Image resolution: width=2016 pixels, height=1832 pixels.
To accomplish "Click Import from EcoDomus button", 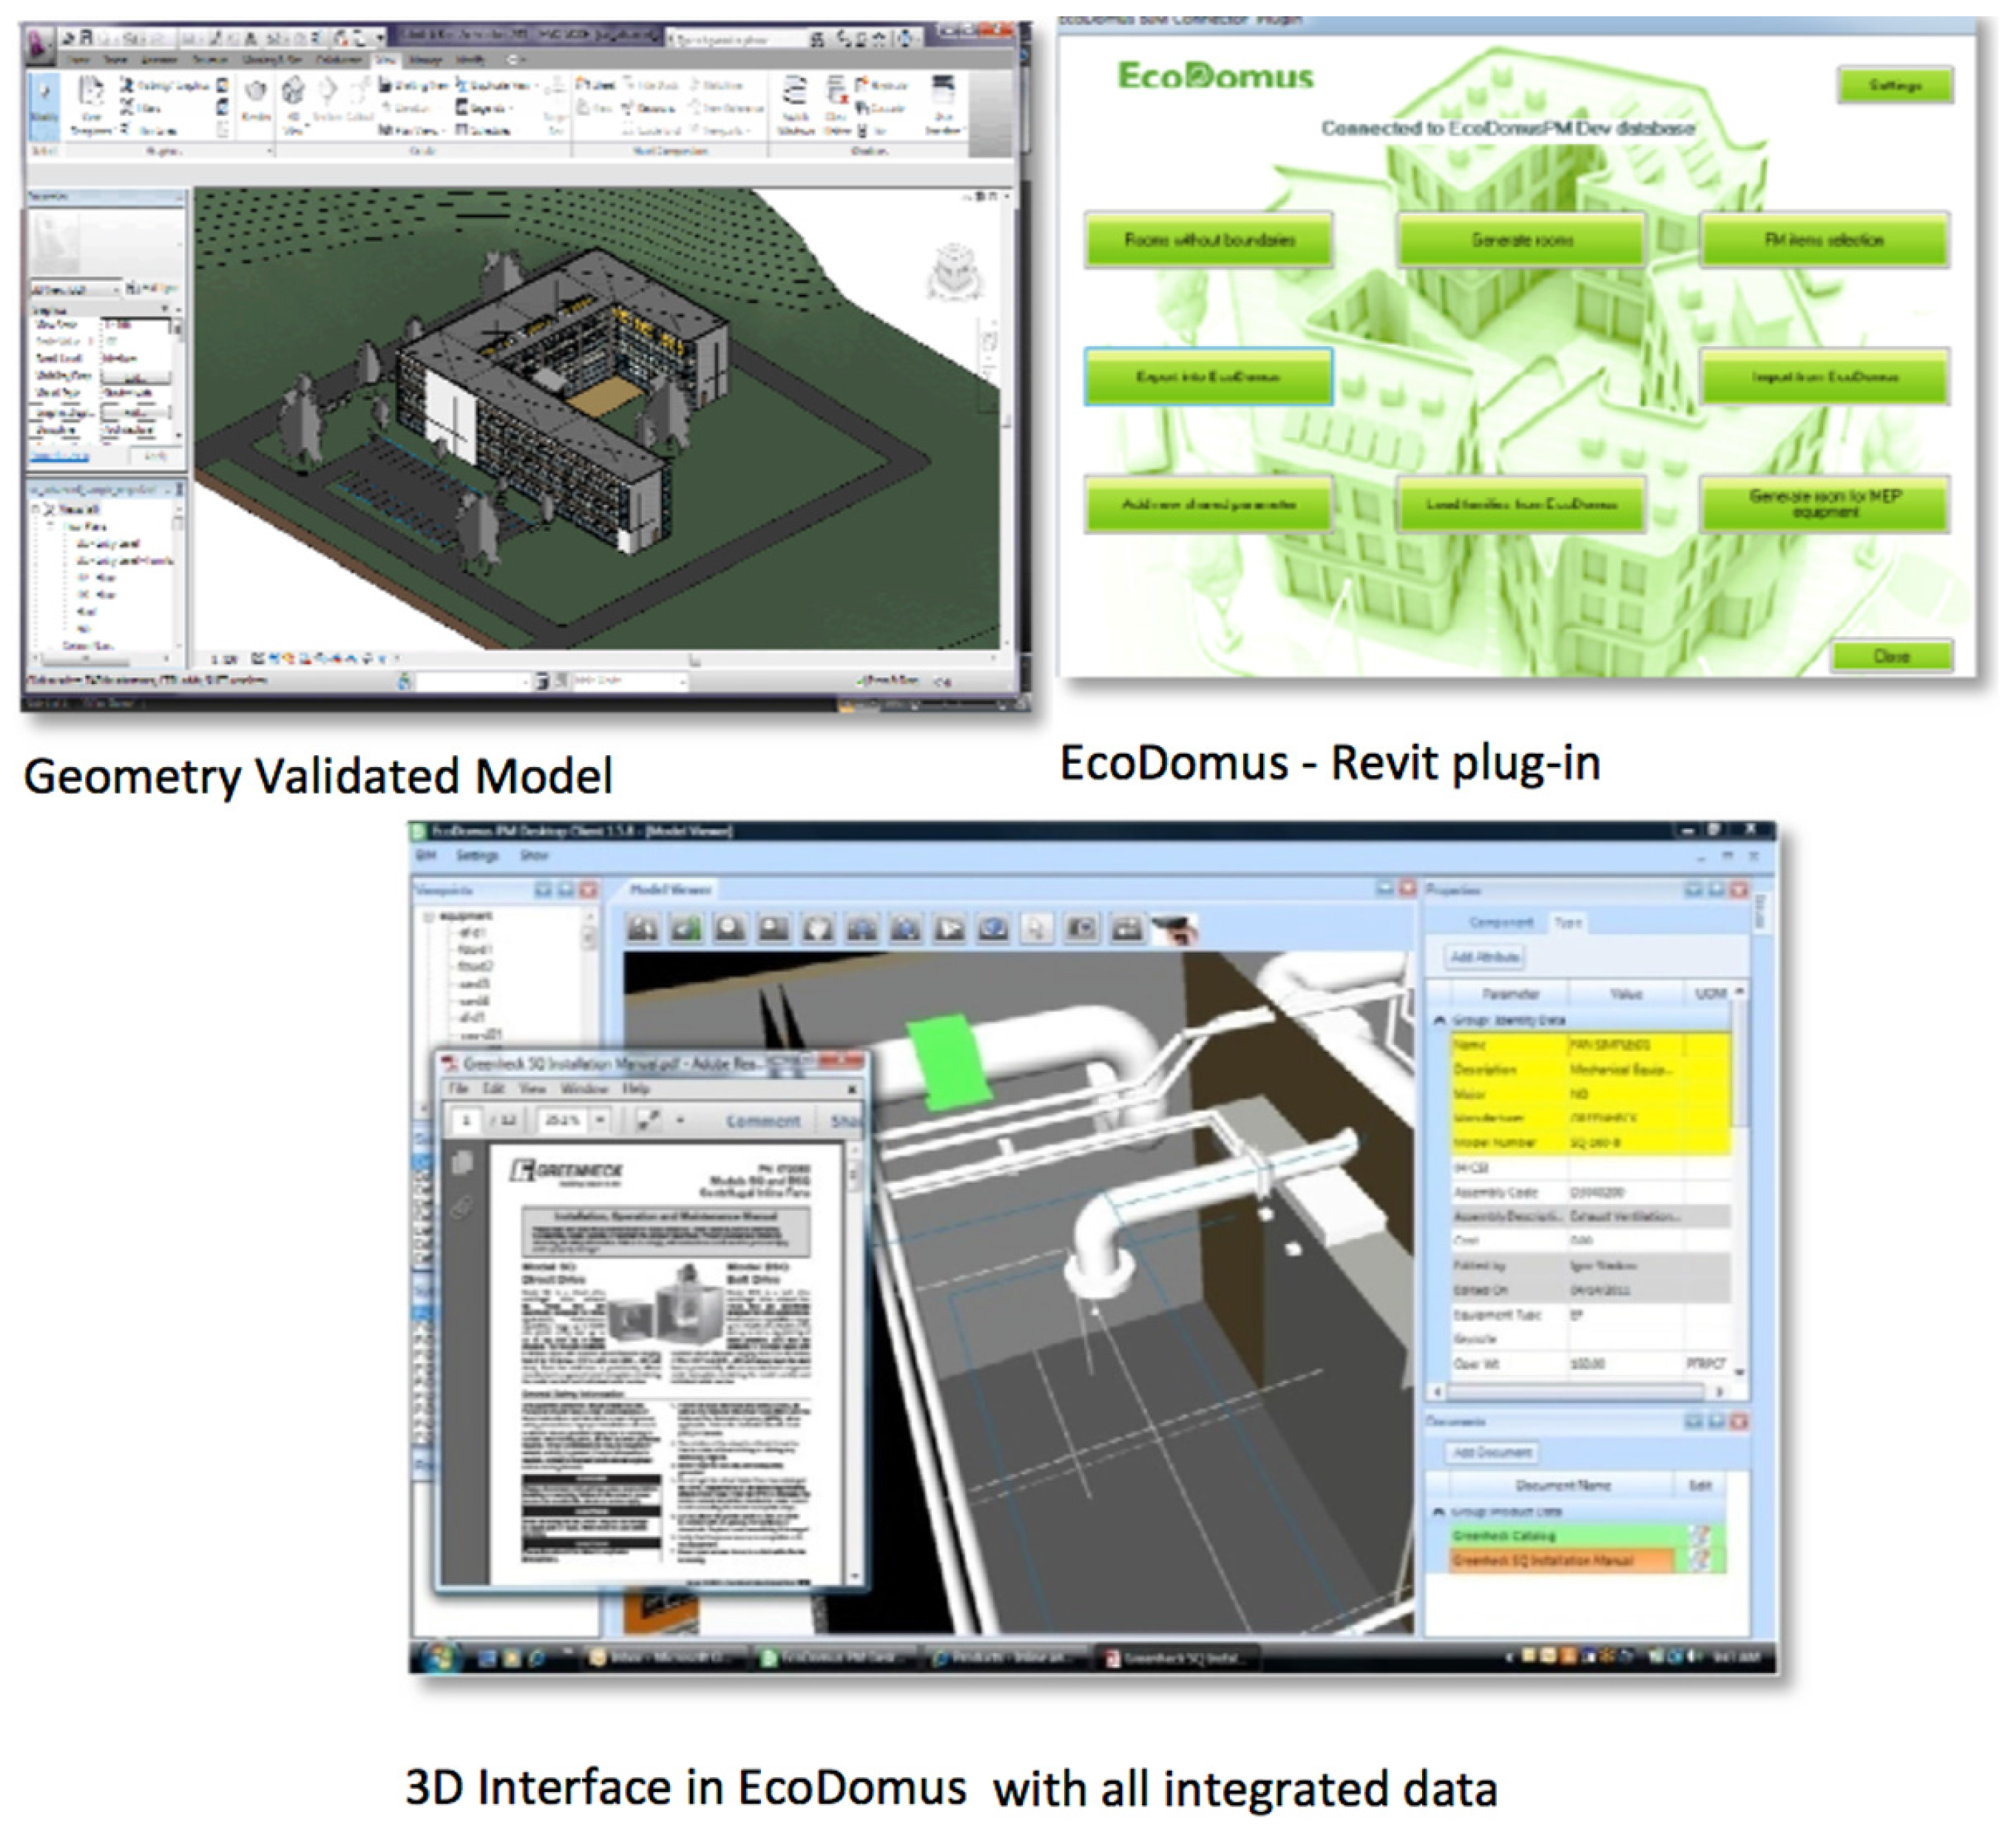I will (1824, 377).
